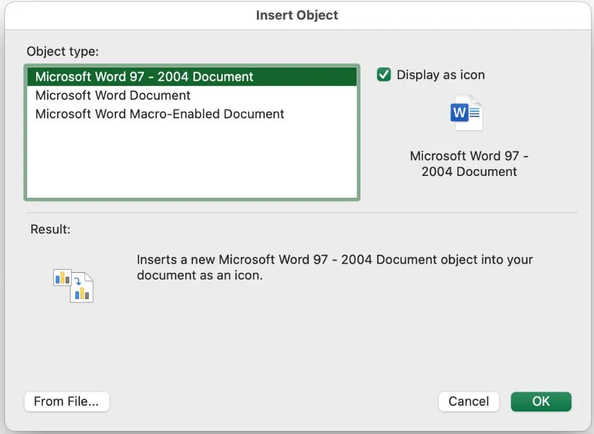
Task: Click the Cancel button
Action: pos(468,402)
